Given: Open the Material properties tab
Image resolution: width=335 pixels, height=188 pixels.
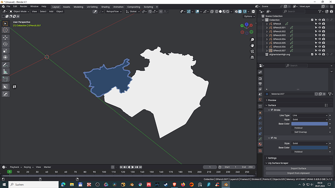Looking at the screenshot, I should (x=260, y=144).
